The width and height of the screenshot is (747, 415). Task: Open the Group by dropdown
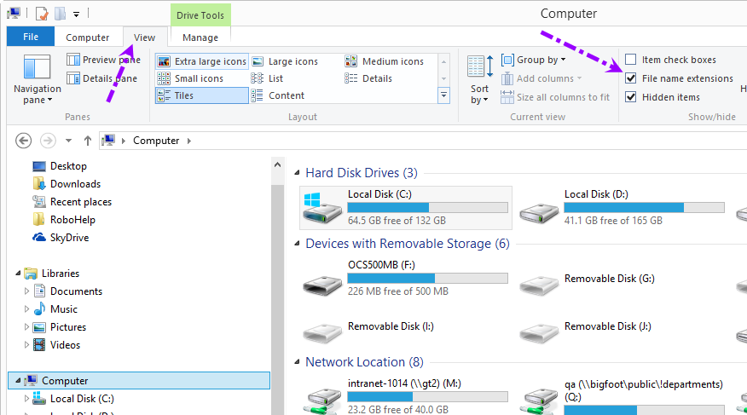coord(534,60)
